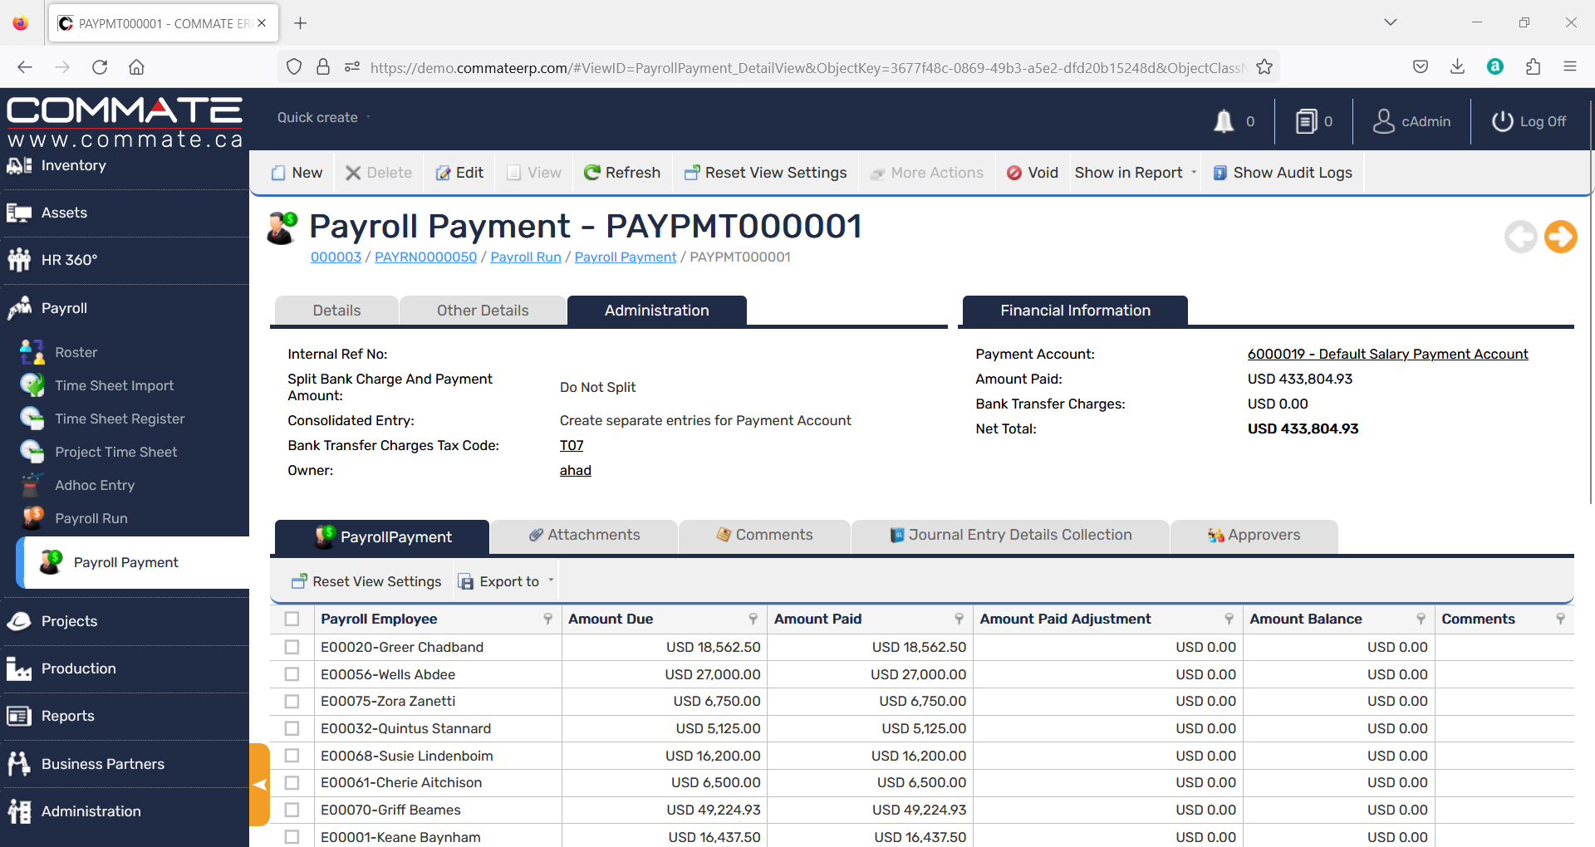Open the Attachments tab
The width and height of the screenshot is (1595, 847).
click(585, 536)
